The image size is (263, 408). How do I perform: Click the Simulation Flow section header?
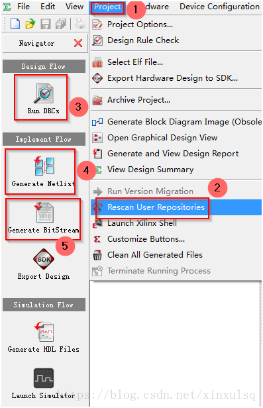44,305
